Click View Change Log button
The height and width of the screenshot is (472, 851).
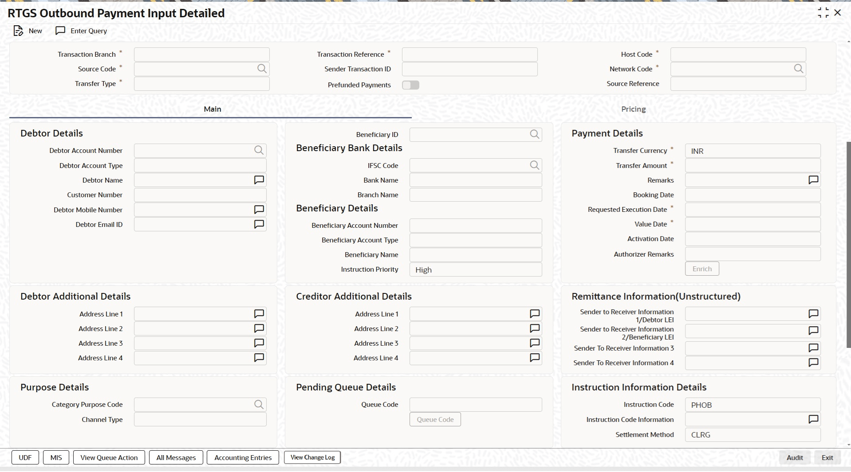tap(312, 457)
